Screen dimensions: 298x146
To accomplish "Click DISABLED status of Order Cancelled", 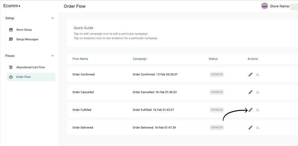I will click(x=217, y=92).
